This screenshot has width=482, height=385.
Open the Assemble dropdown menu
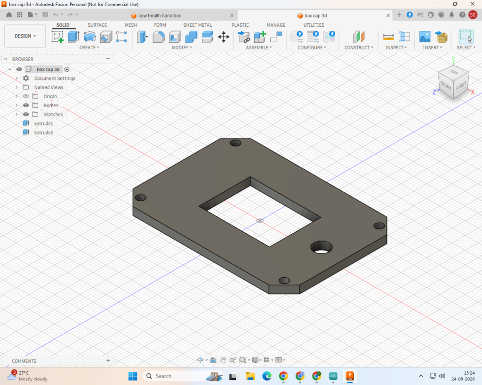258,47
